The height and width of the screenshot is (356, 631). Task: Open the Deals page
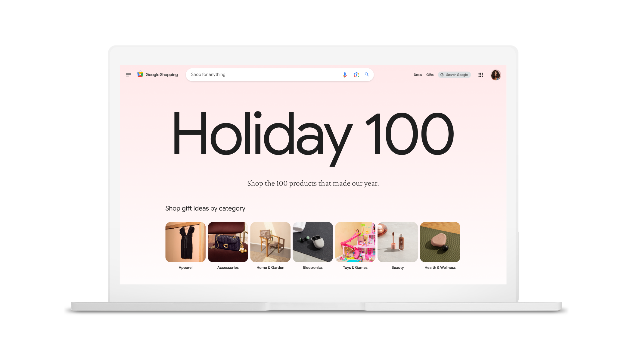tap(417, 75)
